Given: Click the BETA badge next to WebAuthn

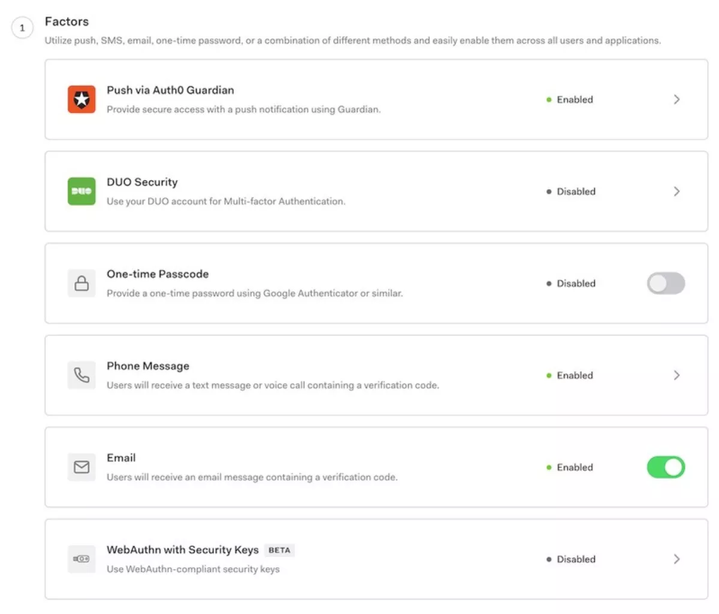Looking at the screenshot, I should (x=279, y=550).
